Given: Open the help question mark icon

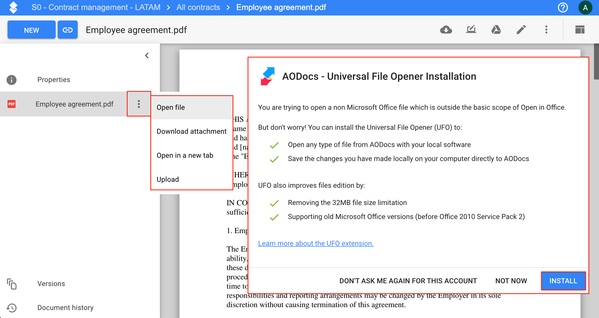Looking at the screenshot, I should point(563,7).
